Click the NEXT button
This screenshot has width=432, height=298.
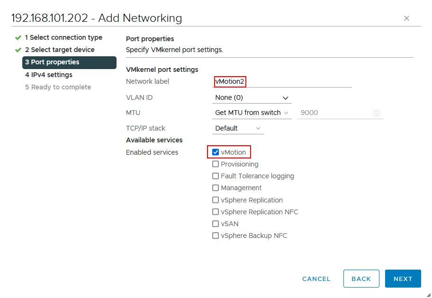point(403,279)
